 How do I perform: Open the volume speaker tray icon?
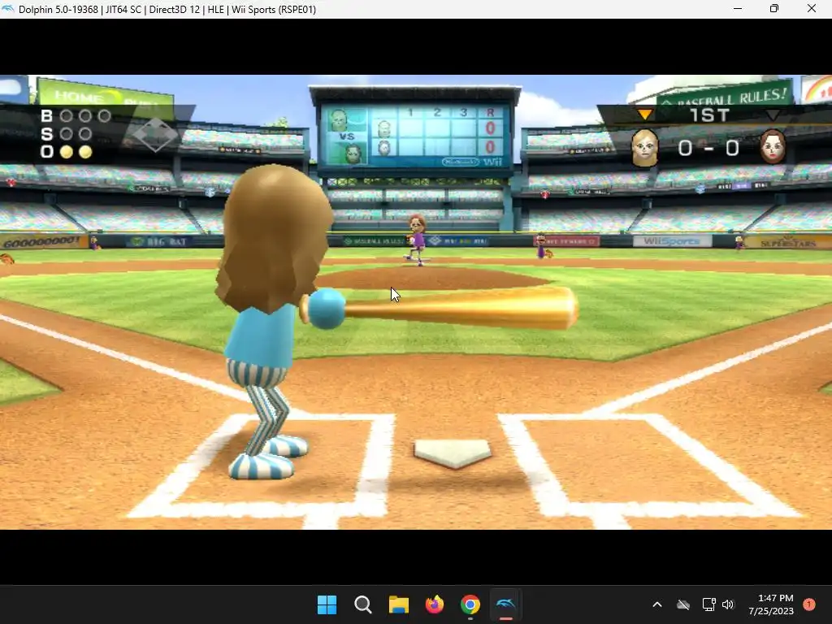728,604
